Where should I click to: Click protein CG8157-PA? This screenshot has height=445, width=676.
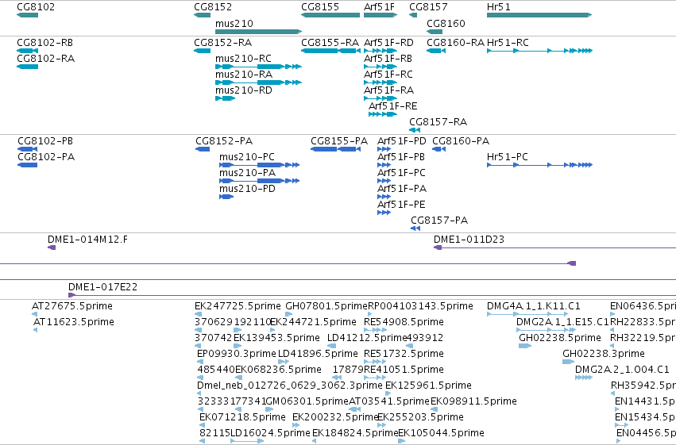[415, 228]
